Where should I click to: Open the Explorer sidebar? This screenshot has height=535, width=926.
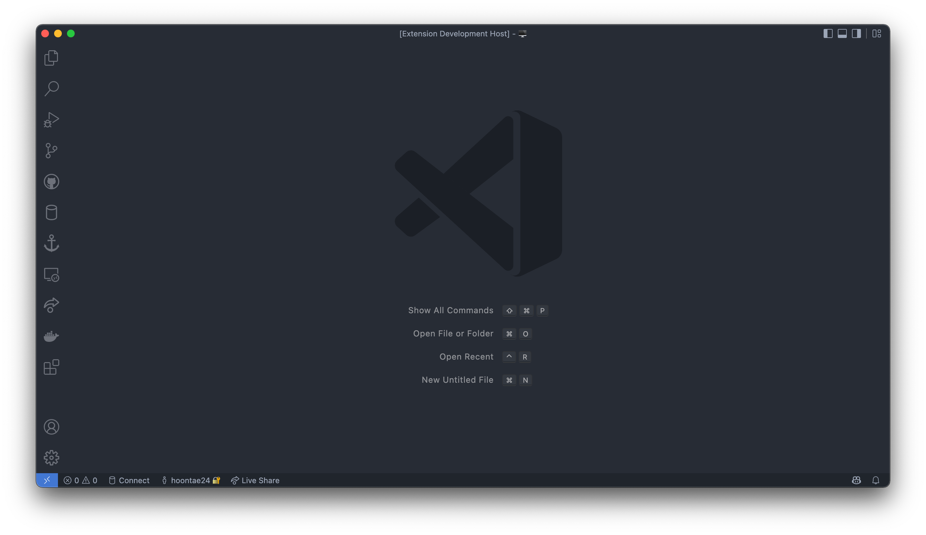click(52, 58)
